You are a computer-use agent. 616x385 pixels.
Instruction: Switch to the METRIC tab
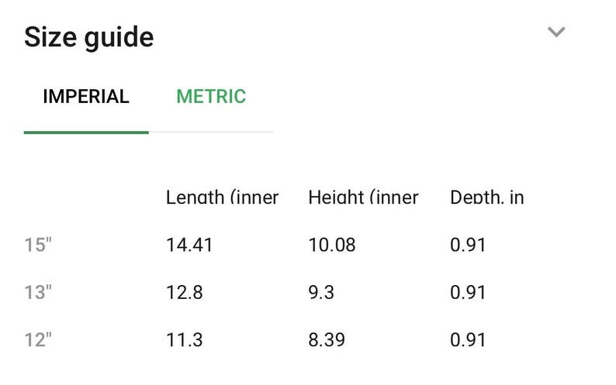(x=211, y=97)
